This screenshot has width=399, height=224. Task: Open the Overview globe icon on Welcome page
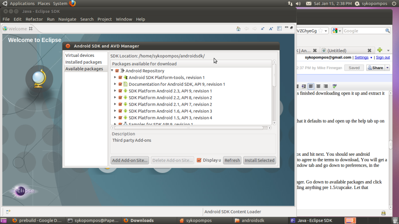[39, 79]
